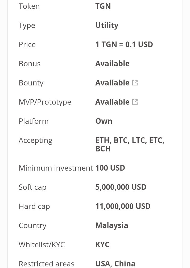The height and width of the screenshot is (268, 190).
Task: Click the soft cap '5,000,000 USD'
Action: [121, 187]
